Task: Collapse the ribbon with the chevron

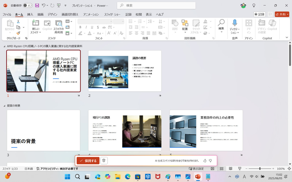Action: [287, 37]
